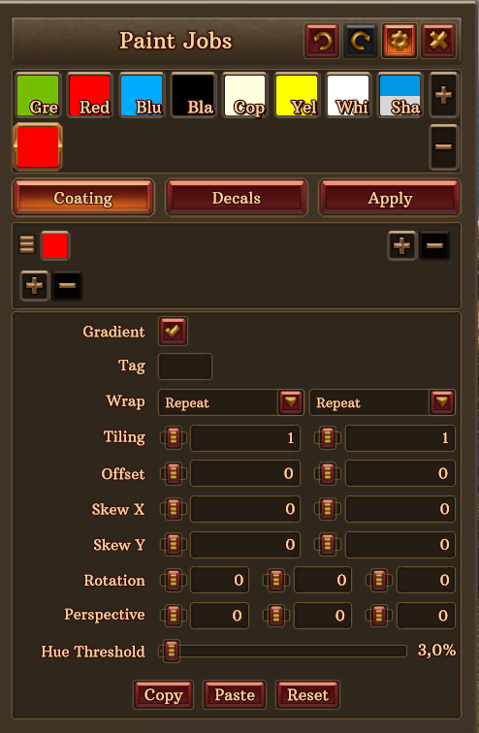Click the Apply button
Image resolution: width=479 pixels, height=733 pixels.
(390, 198)
